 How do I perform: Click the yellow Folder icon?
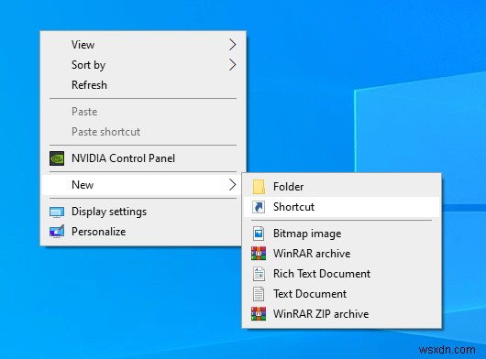[259, 187]
